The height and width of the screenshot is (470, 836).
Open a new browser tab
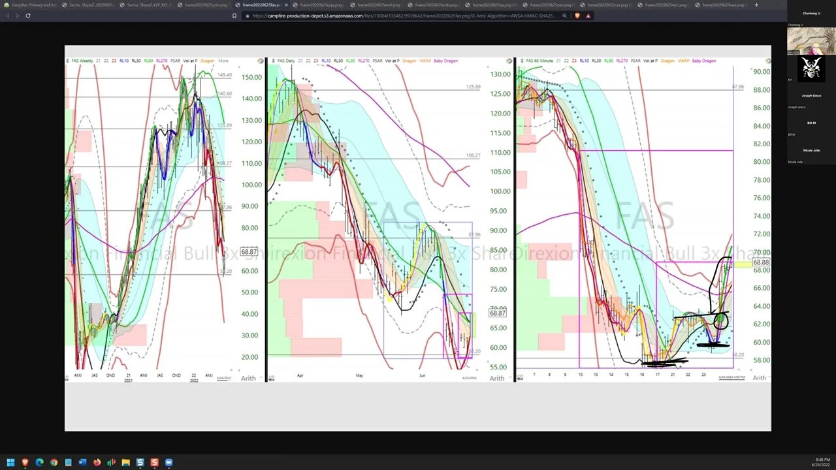tap(756, 5)
